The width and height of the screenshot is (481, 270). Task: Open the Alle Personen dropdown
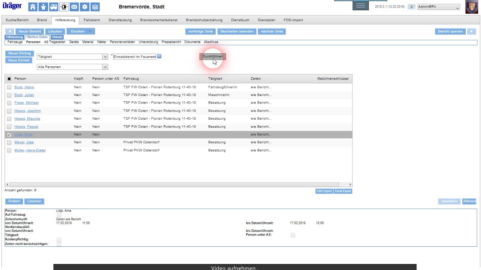[73, 67]
